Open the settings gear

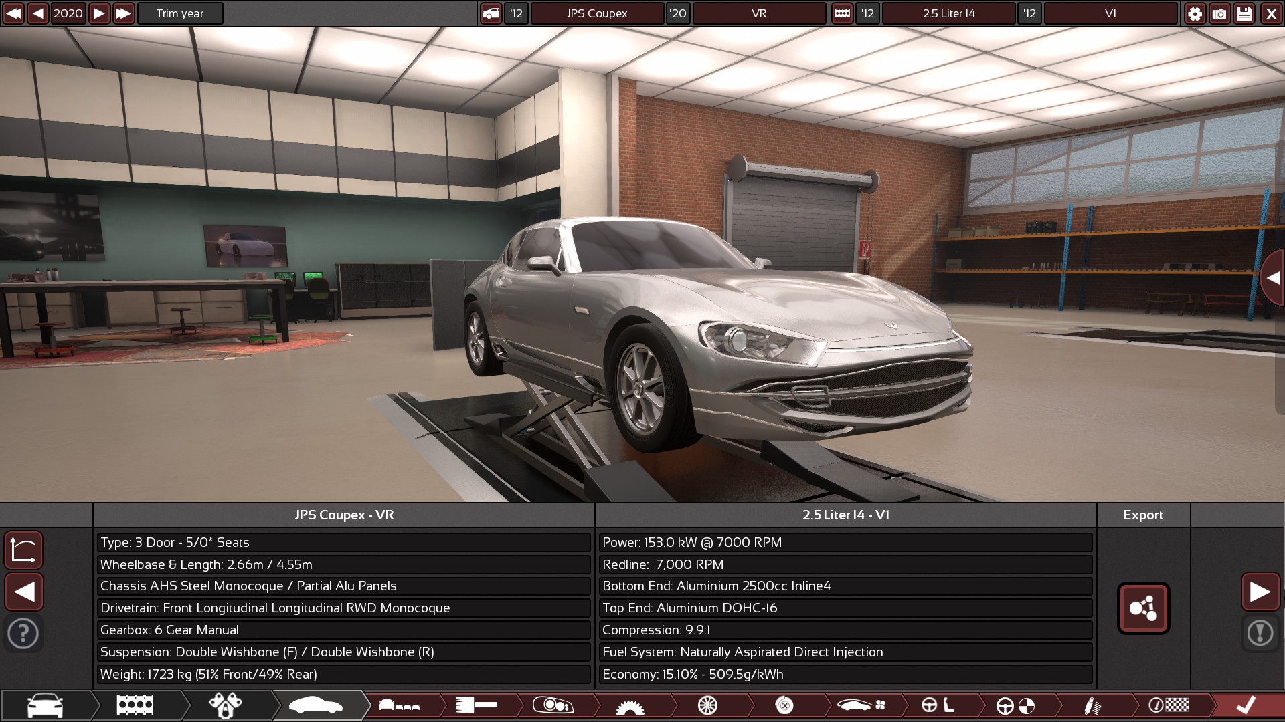pyautogui.click(x=1195, y=13)
